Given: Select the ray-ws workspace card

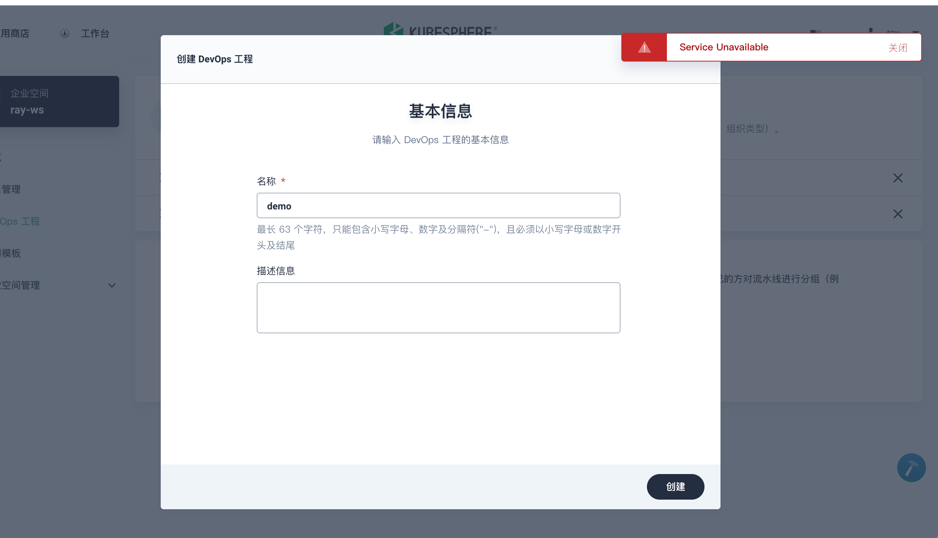Looking at the screenshot, I should 59,102.
